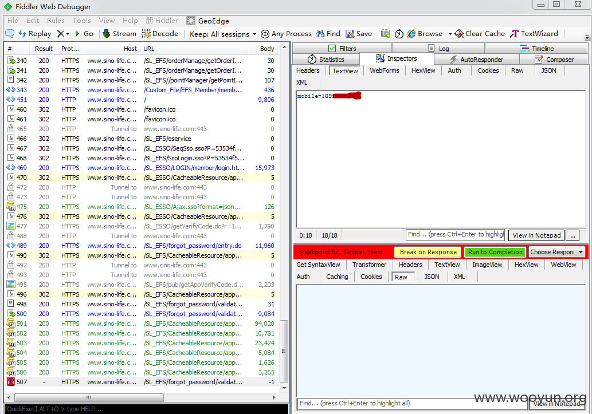Select response Caching tab
The image size is (592, 414).
(337, 277)
